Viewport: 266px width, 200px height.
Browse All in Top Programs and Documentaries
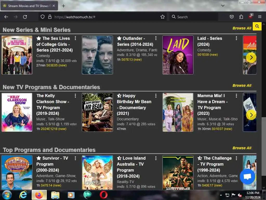(x=242, y=148)
